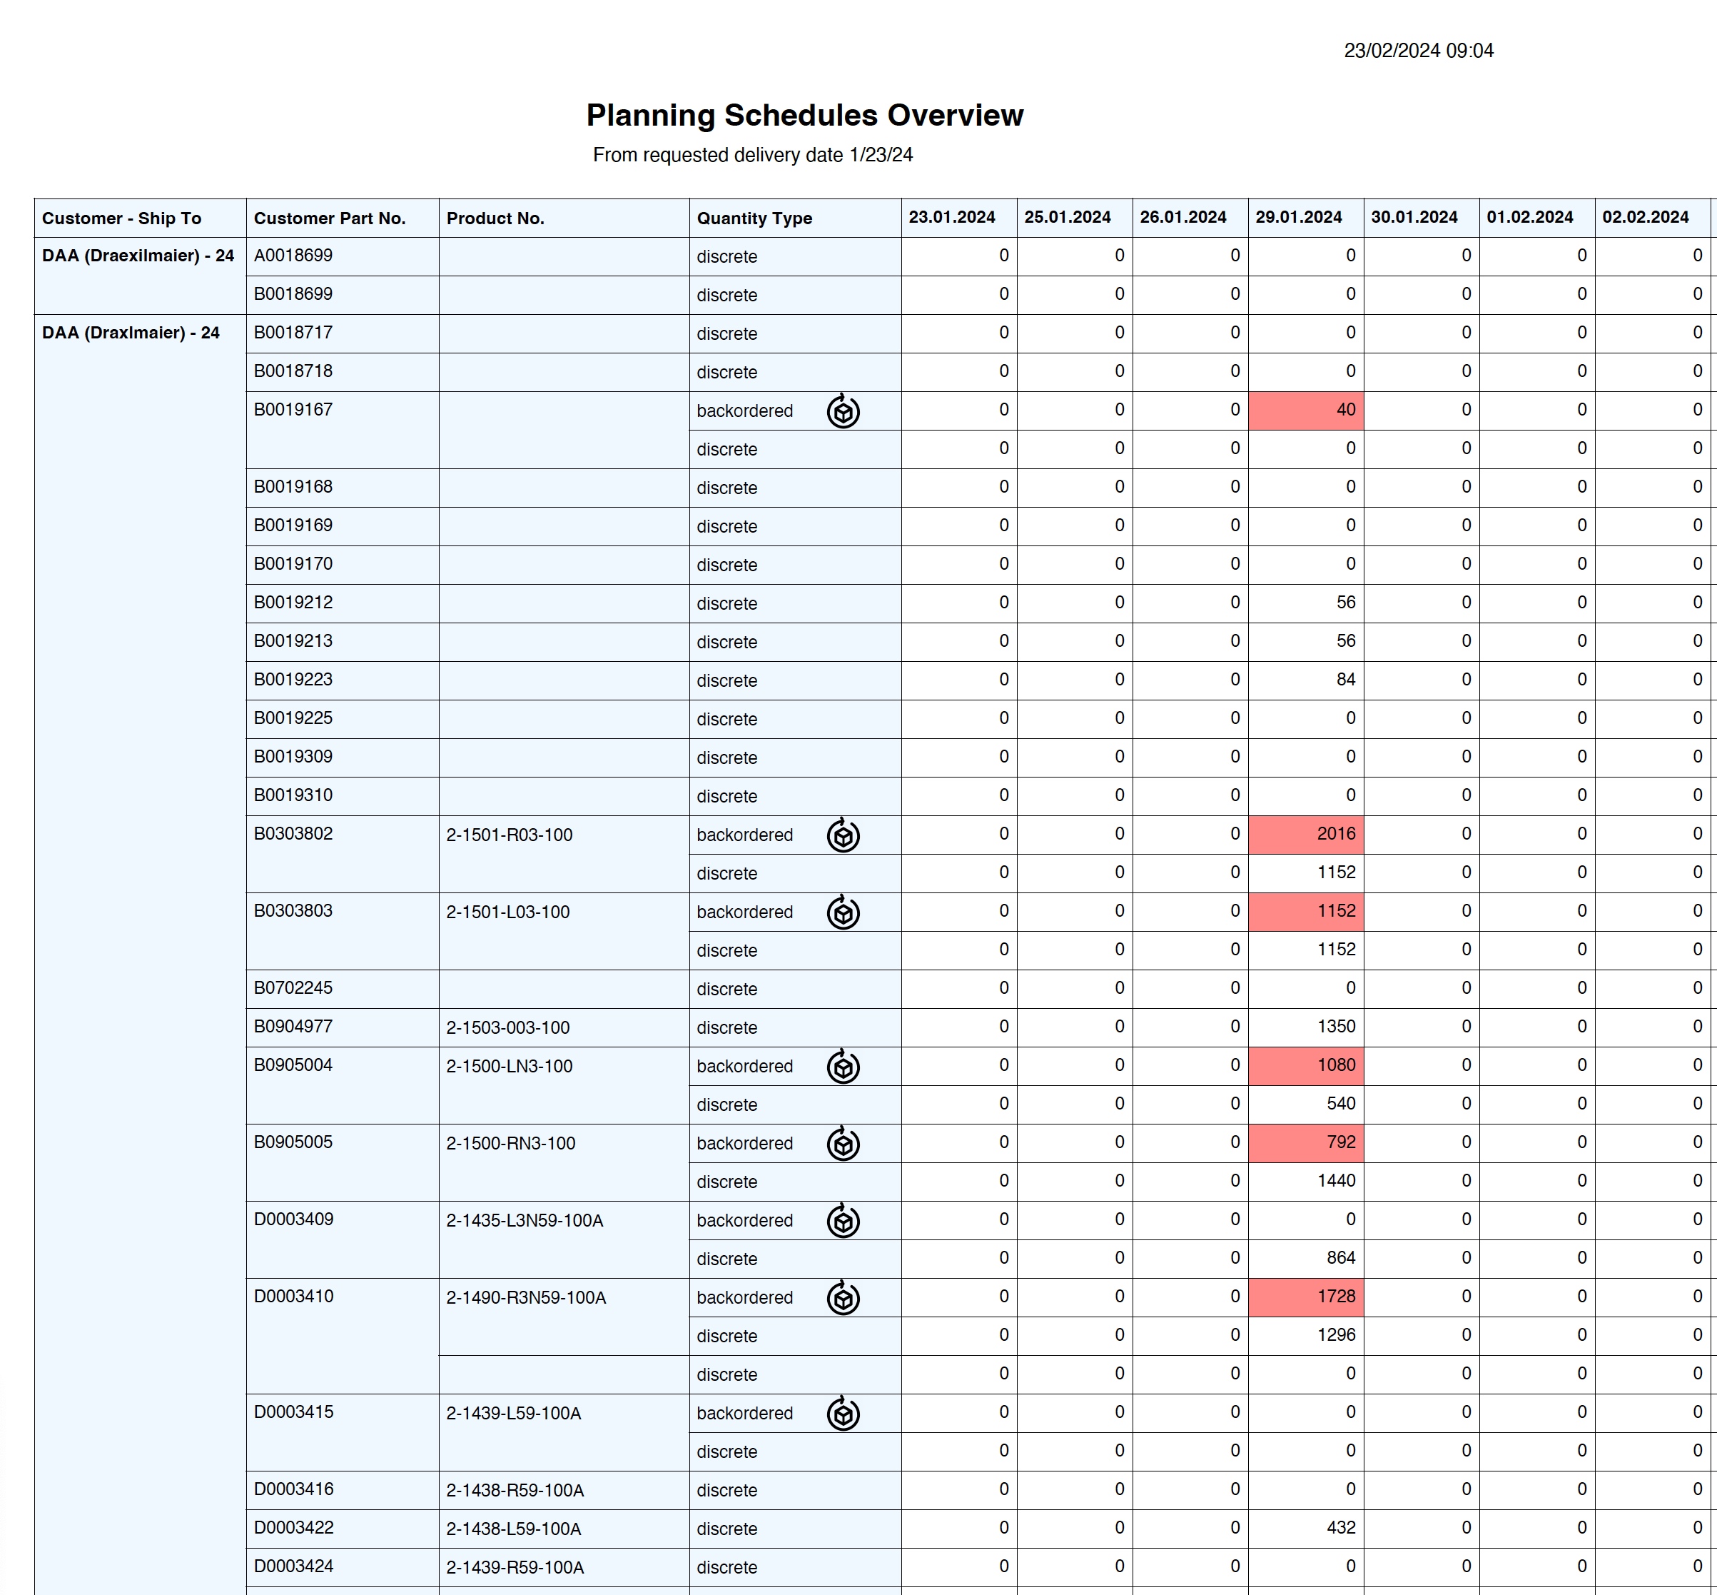Screen dimensions: 1717x1595
Task: Click backordered icon for part B0905005
Action: coord(843,1144)
